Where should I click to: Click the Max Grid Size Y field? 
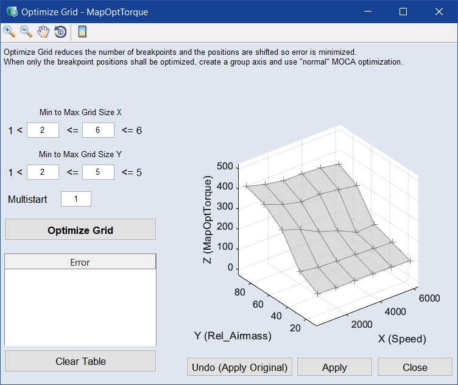point(98,172)
